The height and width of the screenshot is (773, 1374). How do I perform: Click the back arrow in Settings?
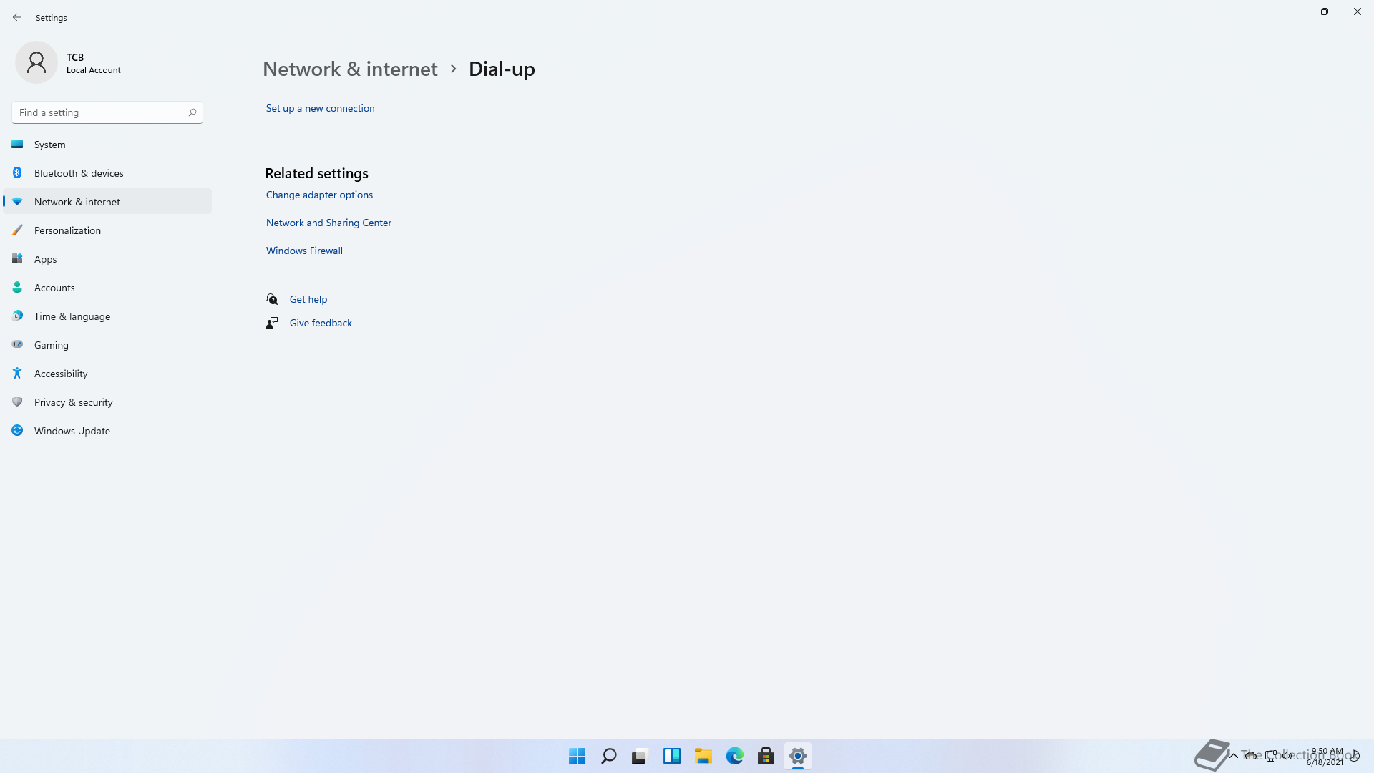click(17, 17)
